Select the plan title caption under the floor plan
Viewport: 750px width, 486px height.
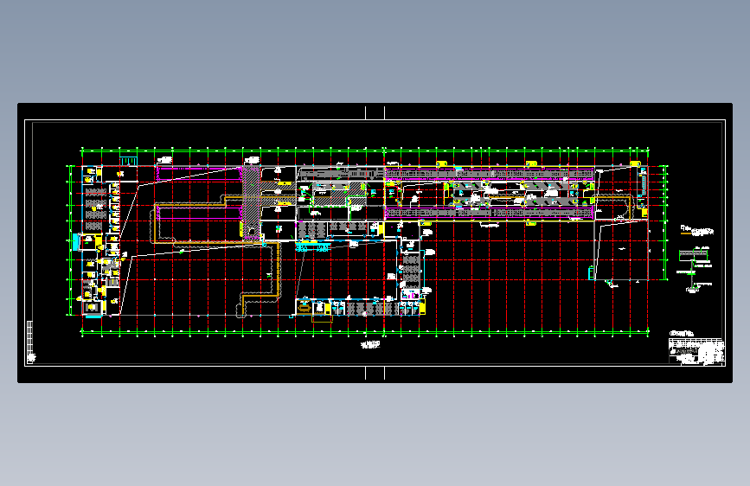coord(370,344)
